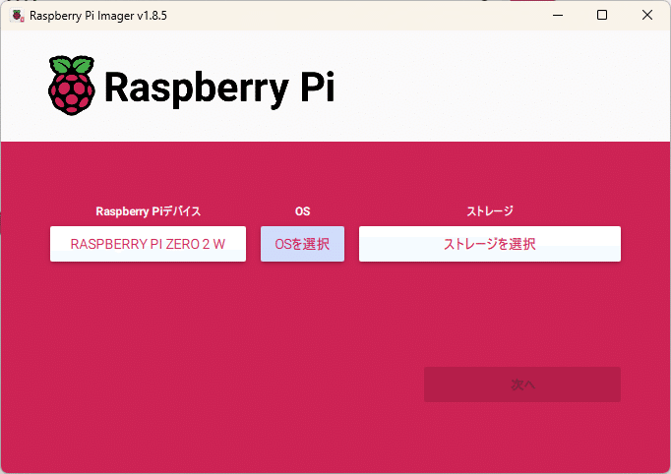Click the Raspberry Pi Imager v1.8.5 title text

[98, 16]
